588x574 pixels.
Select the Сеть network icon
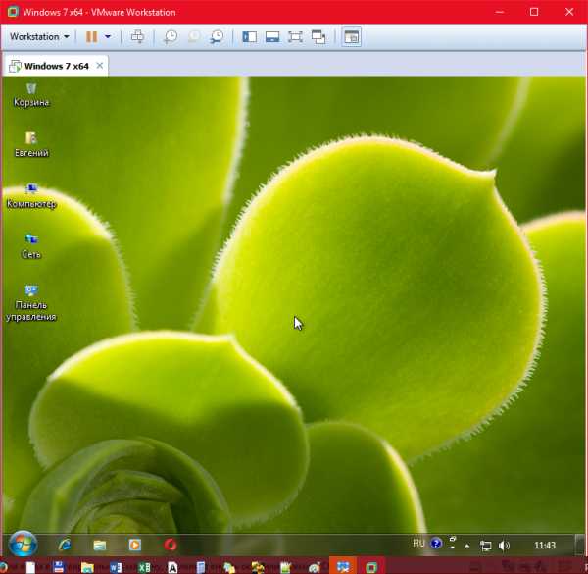(x=31, y=246)
